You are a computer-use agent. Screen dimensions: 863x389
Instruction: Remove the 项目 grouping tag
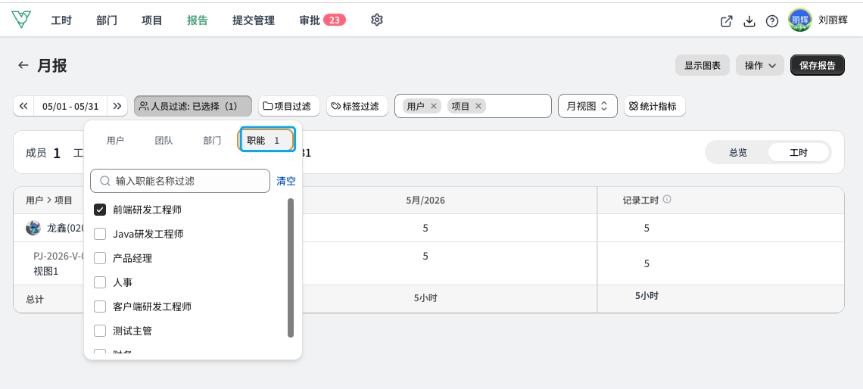click(478, 106)
